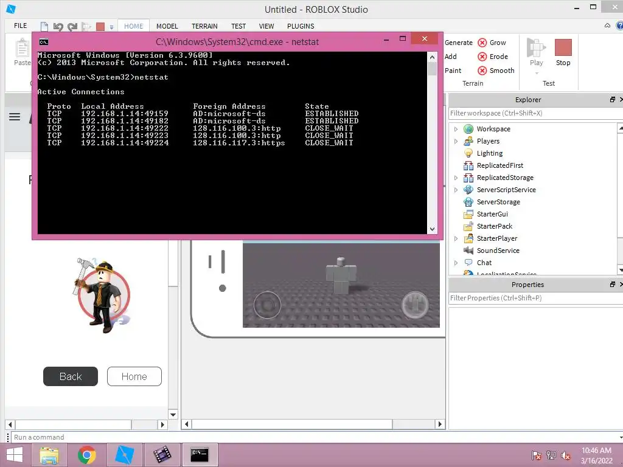Click the Generate terrain tool
This screenshot has height=467, width=623.
pyautogui.click(x=459, y=43)
